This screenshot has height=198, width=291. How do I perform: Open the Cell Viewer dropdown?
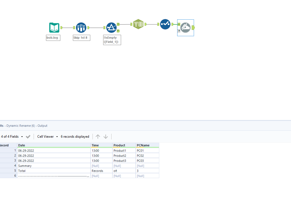tap(45, 136)
